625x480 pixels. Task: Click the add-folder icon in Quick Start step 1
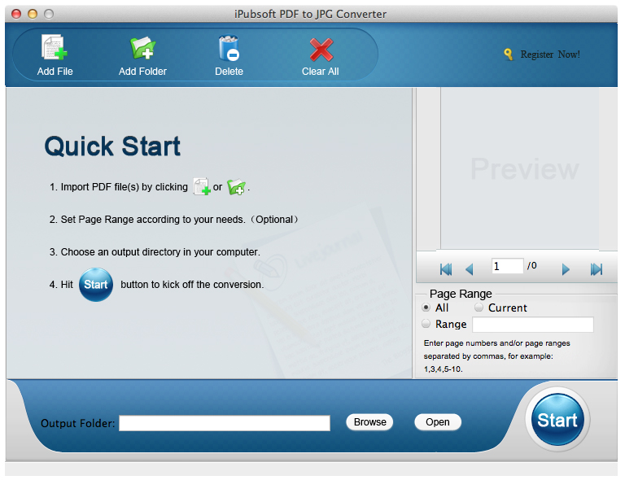tap(236, 186)
